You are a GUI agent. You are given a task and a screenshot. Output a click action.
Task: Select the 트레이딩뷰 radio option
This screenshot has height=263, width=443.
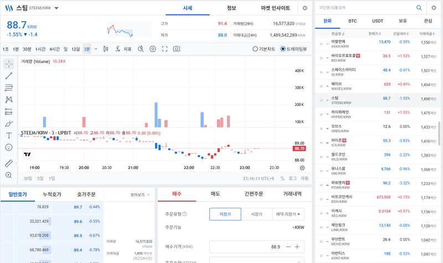click(x=283, y=49)
